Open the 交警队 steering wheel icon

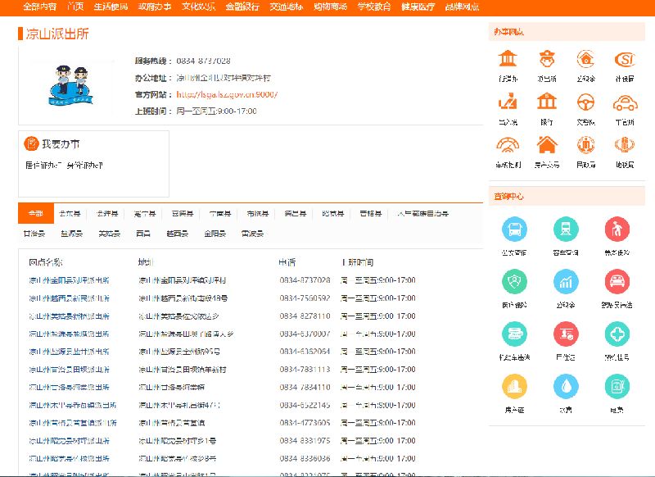click(x=585, y=102)
